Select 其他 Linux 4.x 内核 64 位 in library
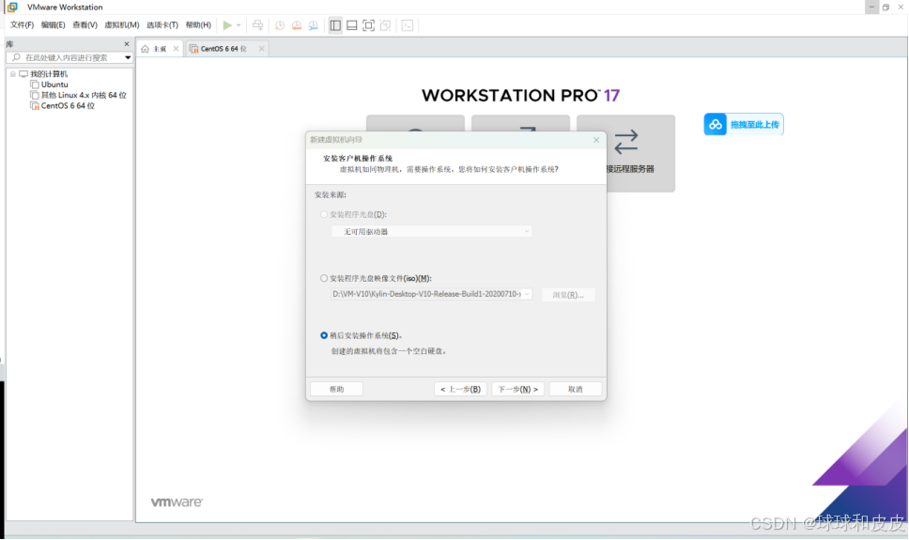The height and width of the screenshot is (540, 909). [84, 95]
